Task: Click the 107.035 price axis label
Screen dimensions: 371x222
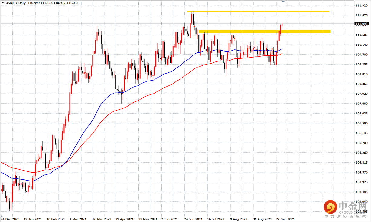Action: click(362, 114)
